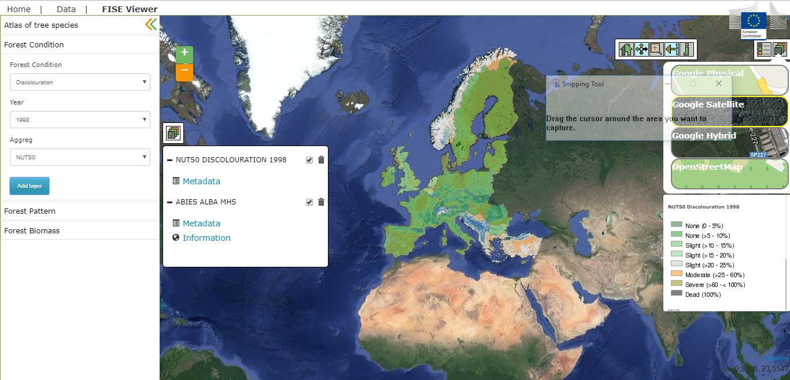Open Metadata link for ABIES ALBA MHS
This screenshot has width=790, height=380.
(x=201, y=223)
